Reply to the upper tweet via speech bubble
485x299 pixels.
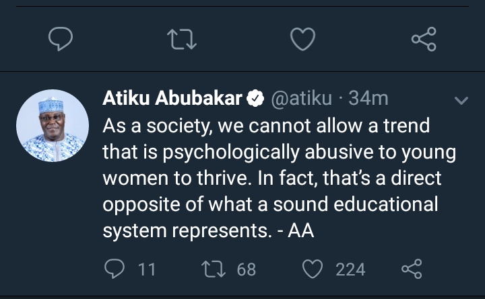pyautogui.click(x=61, y=40)
